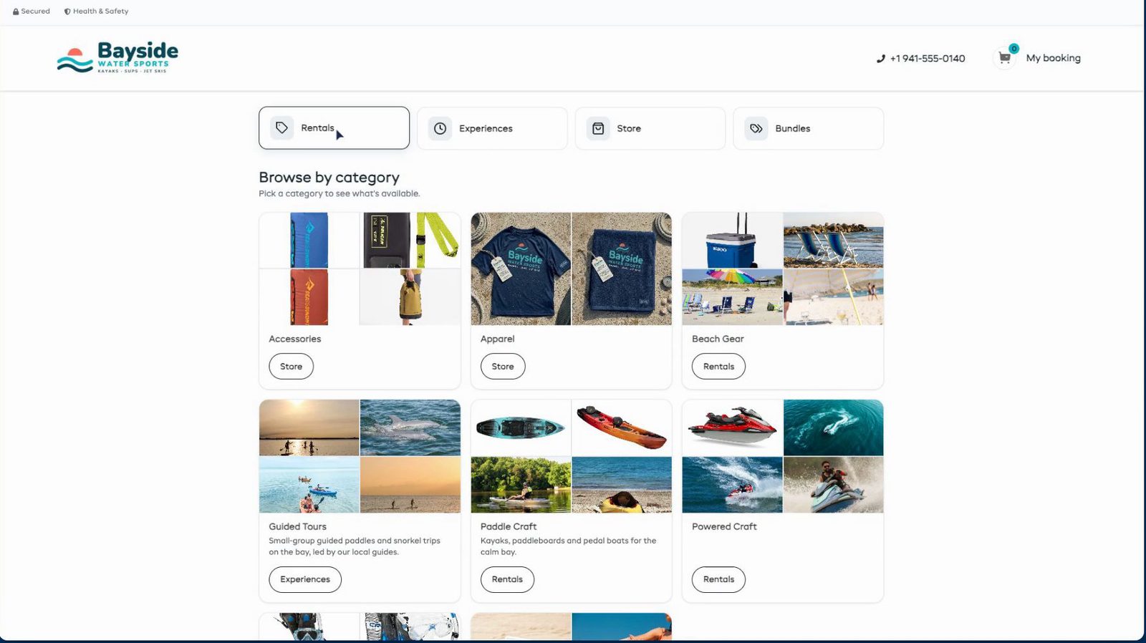
Task: Click the Rentals button under Paddle Craft
Action: coord(507,579)
